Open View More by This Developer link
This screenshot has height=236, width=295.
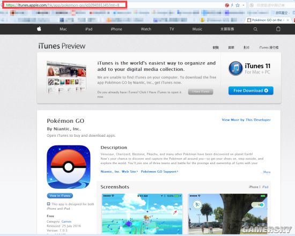[x=246, y=120]
